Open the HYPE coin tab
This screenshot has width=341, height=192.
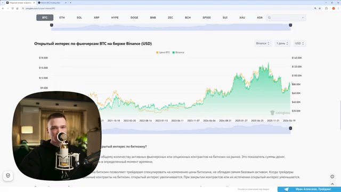[x=115, y=18]
